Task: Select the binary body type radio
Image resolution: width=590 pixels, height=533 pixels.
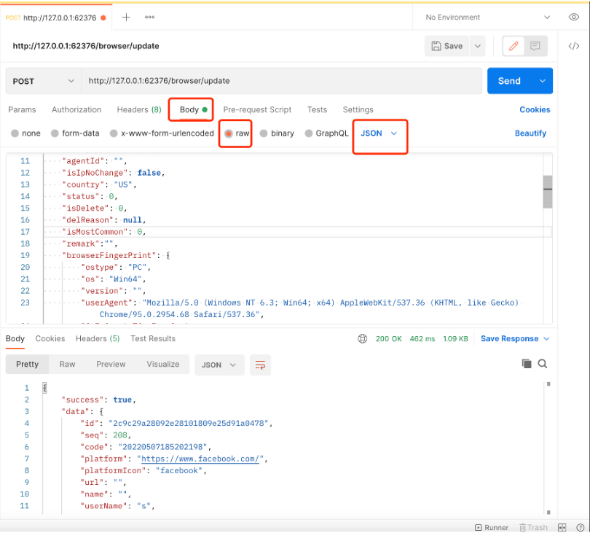Action: (x=264, y=133)
